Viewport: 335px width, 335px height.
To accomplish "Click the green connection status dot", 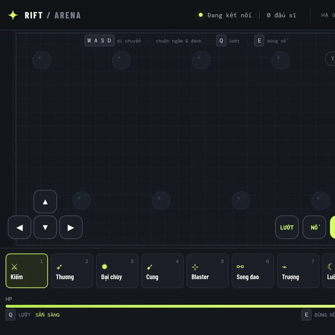I will tap(200, 15).
